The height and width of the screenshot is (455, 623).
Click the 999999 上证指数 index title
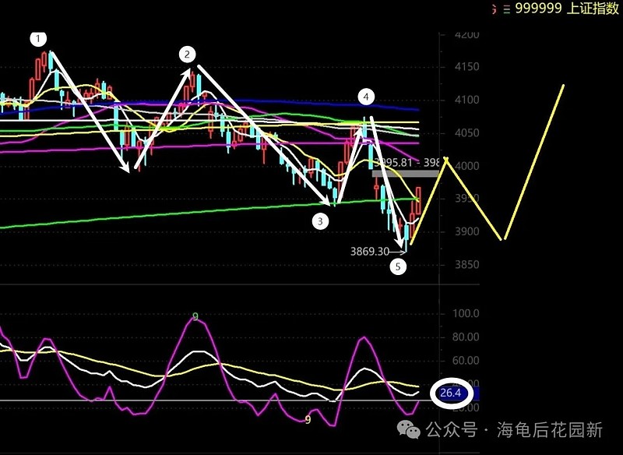tap(567, 9)
